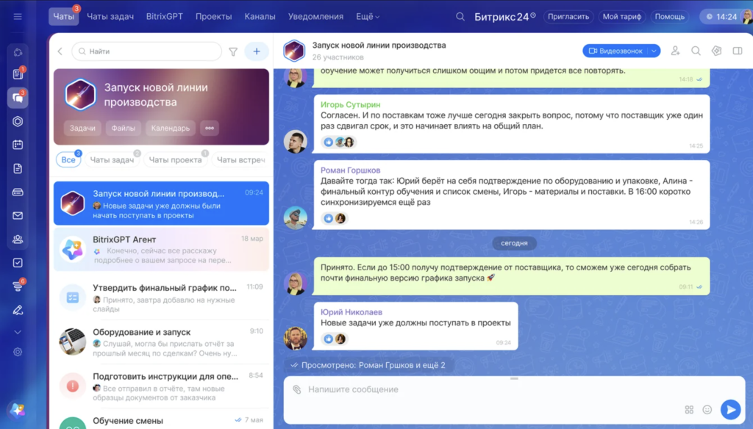This screenshot has width=753, height=429.
Task: Click the Помощь button
Action: (669, 17)
